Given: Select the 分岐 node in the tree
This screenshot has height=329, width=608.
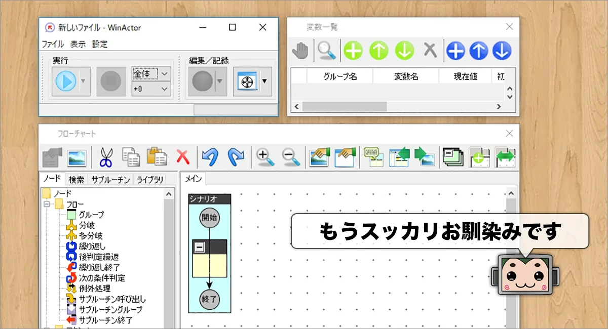Looking at the screenshot, I should click(87, 225).
